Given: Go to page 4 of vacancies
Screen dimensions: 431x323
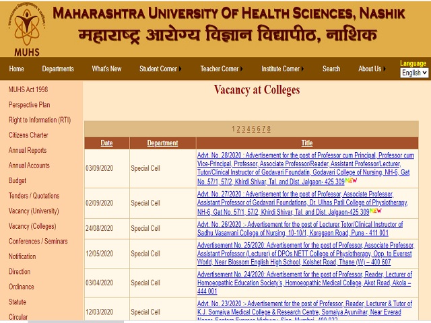Looking at the screenshot, I should (248, 129).
